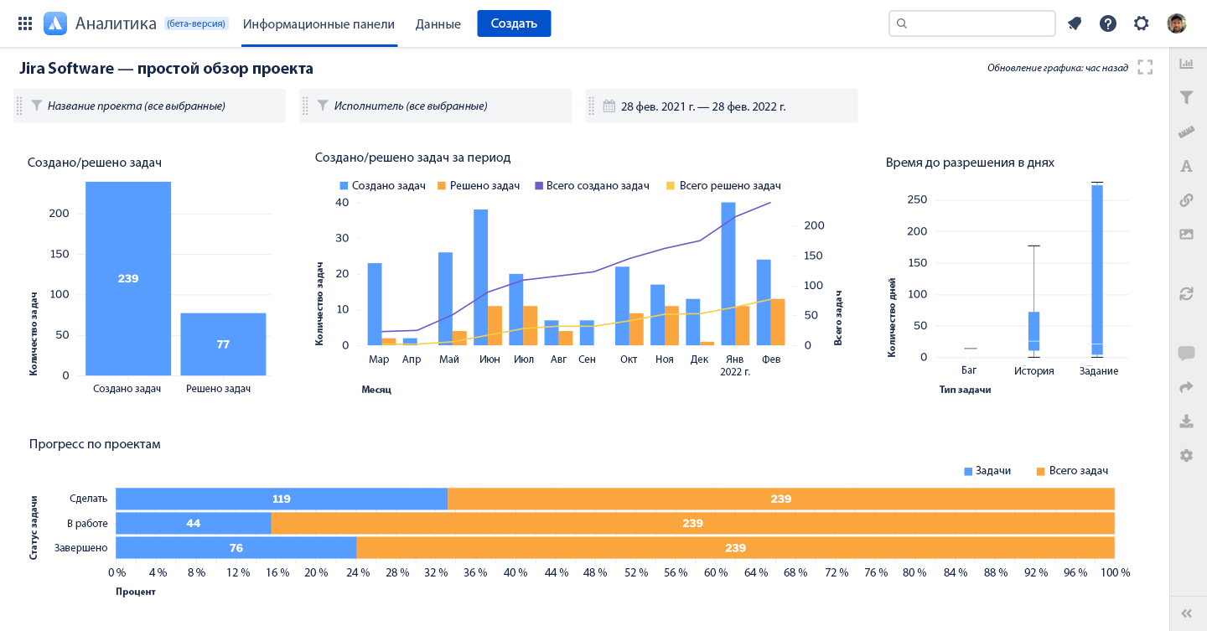Add chart from sidebar chart icon
Image resolution: width=1207 pixels, height=631 pixels.
tap(1186, 64)
